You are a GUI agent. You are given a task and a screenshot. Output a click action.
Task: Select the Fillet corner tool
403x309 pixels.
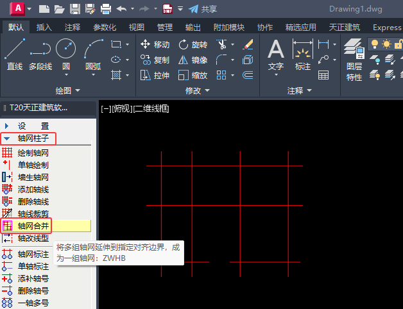[221, 60]
